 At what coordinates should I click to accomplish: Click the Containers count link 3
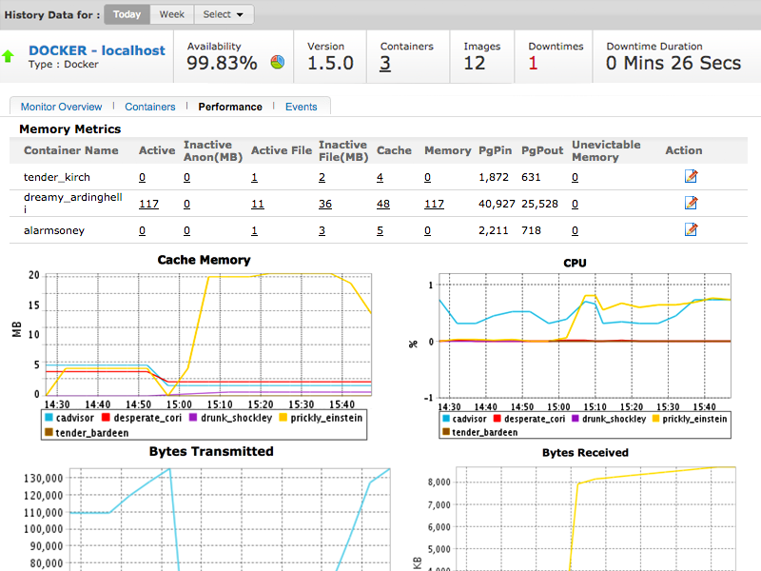(385, 63)
